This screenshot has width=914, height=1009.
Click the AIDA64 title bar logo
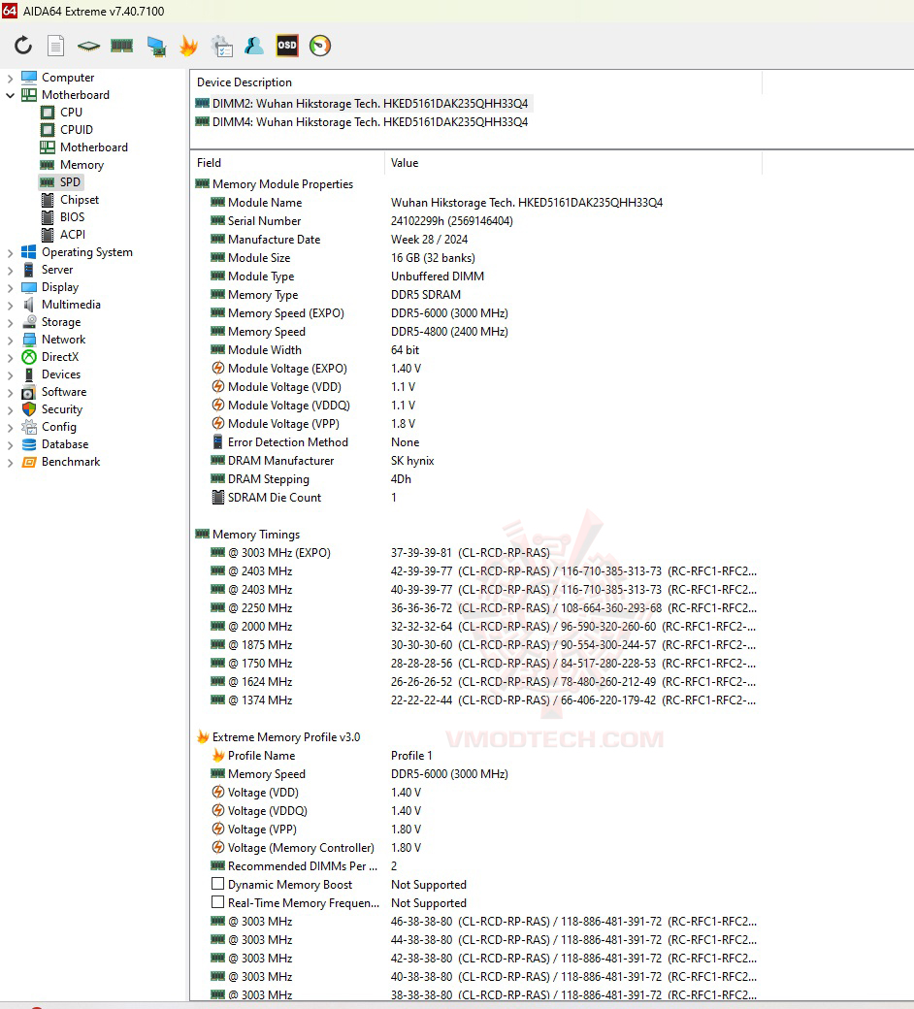(x=10, y=11)
